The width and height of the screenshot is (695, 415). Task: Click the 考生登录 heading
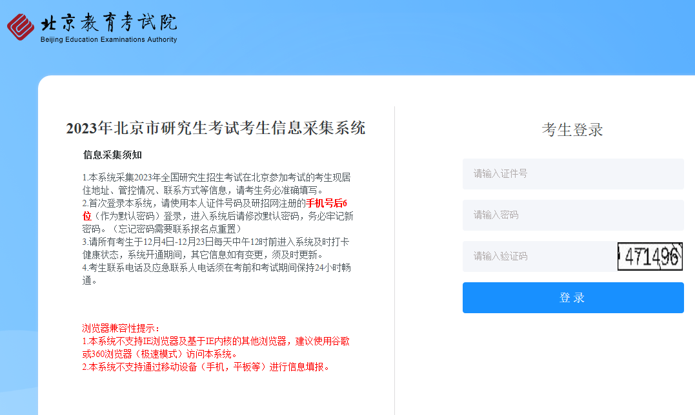[x=572, y=130]
